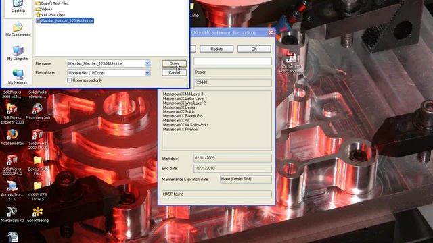Click Open button in file dialog
The width and height of the screenshot is (433, 243).
point(174,63)
